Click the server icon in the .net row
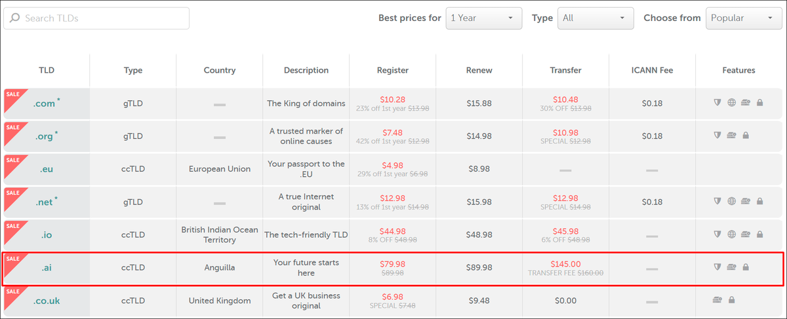 746,202
